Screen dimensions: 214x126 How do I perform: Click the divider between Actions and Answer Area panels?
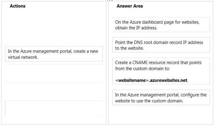(107, 63)
